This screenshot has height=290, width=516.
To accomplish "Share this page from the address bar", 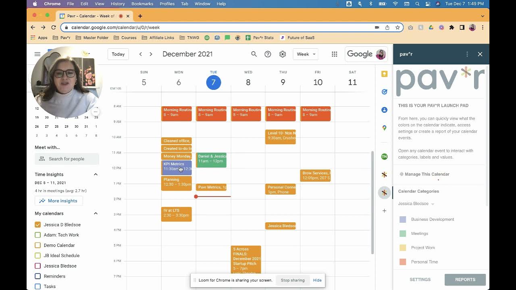I will [x=387, y=27].
